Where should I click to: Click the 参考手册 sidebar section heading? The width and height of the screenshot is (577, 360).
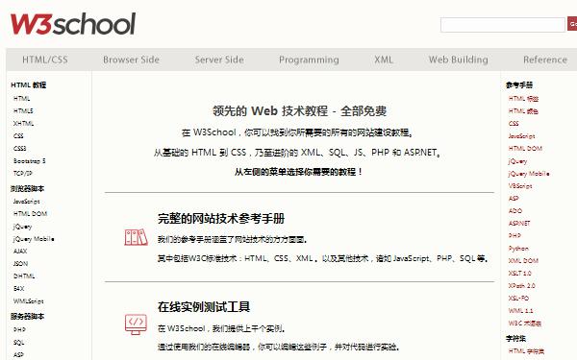tap(519, 85)
